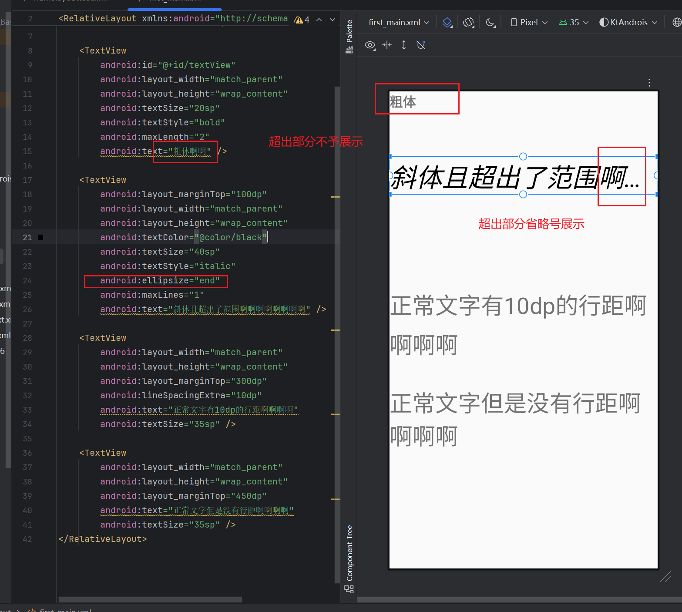Image resolution: width=682 pixels, height=612 pixels.
Task: Click the <TextView tag on line 17
Action: 103,180
